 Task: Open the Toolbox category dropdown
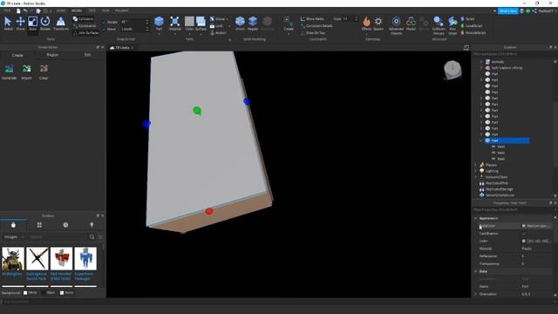point(14,237)
